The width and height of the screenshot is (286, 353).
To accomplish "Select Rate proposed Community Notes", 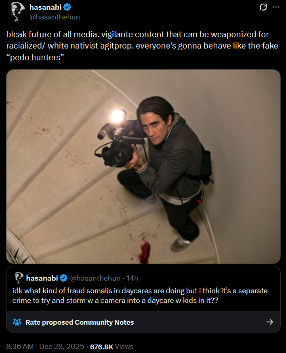I will [x=80, y=322].
